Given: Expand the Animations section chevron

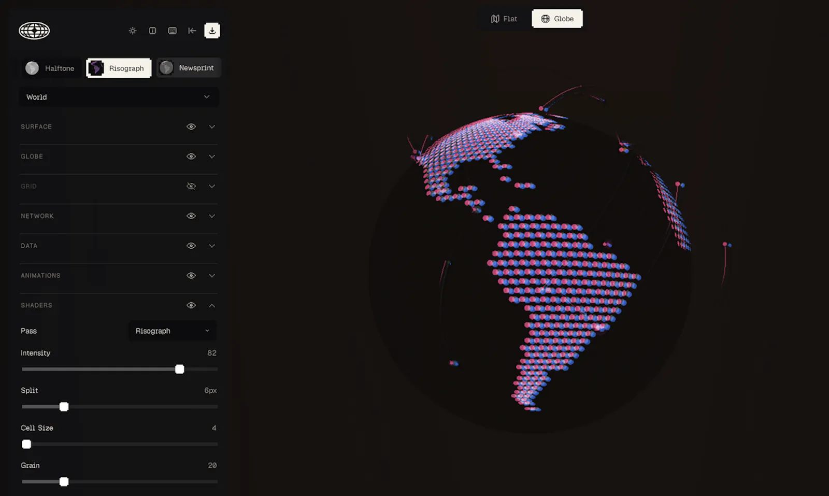Looking at the screenshot, I should click(212, 276).
